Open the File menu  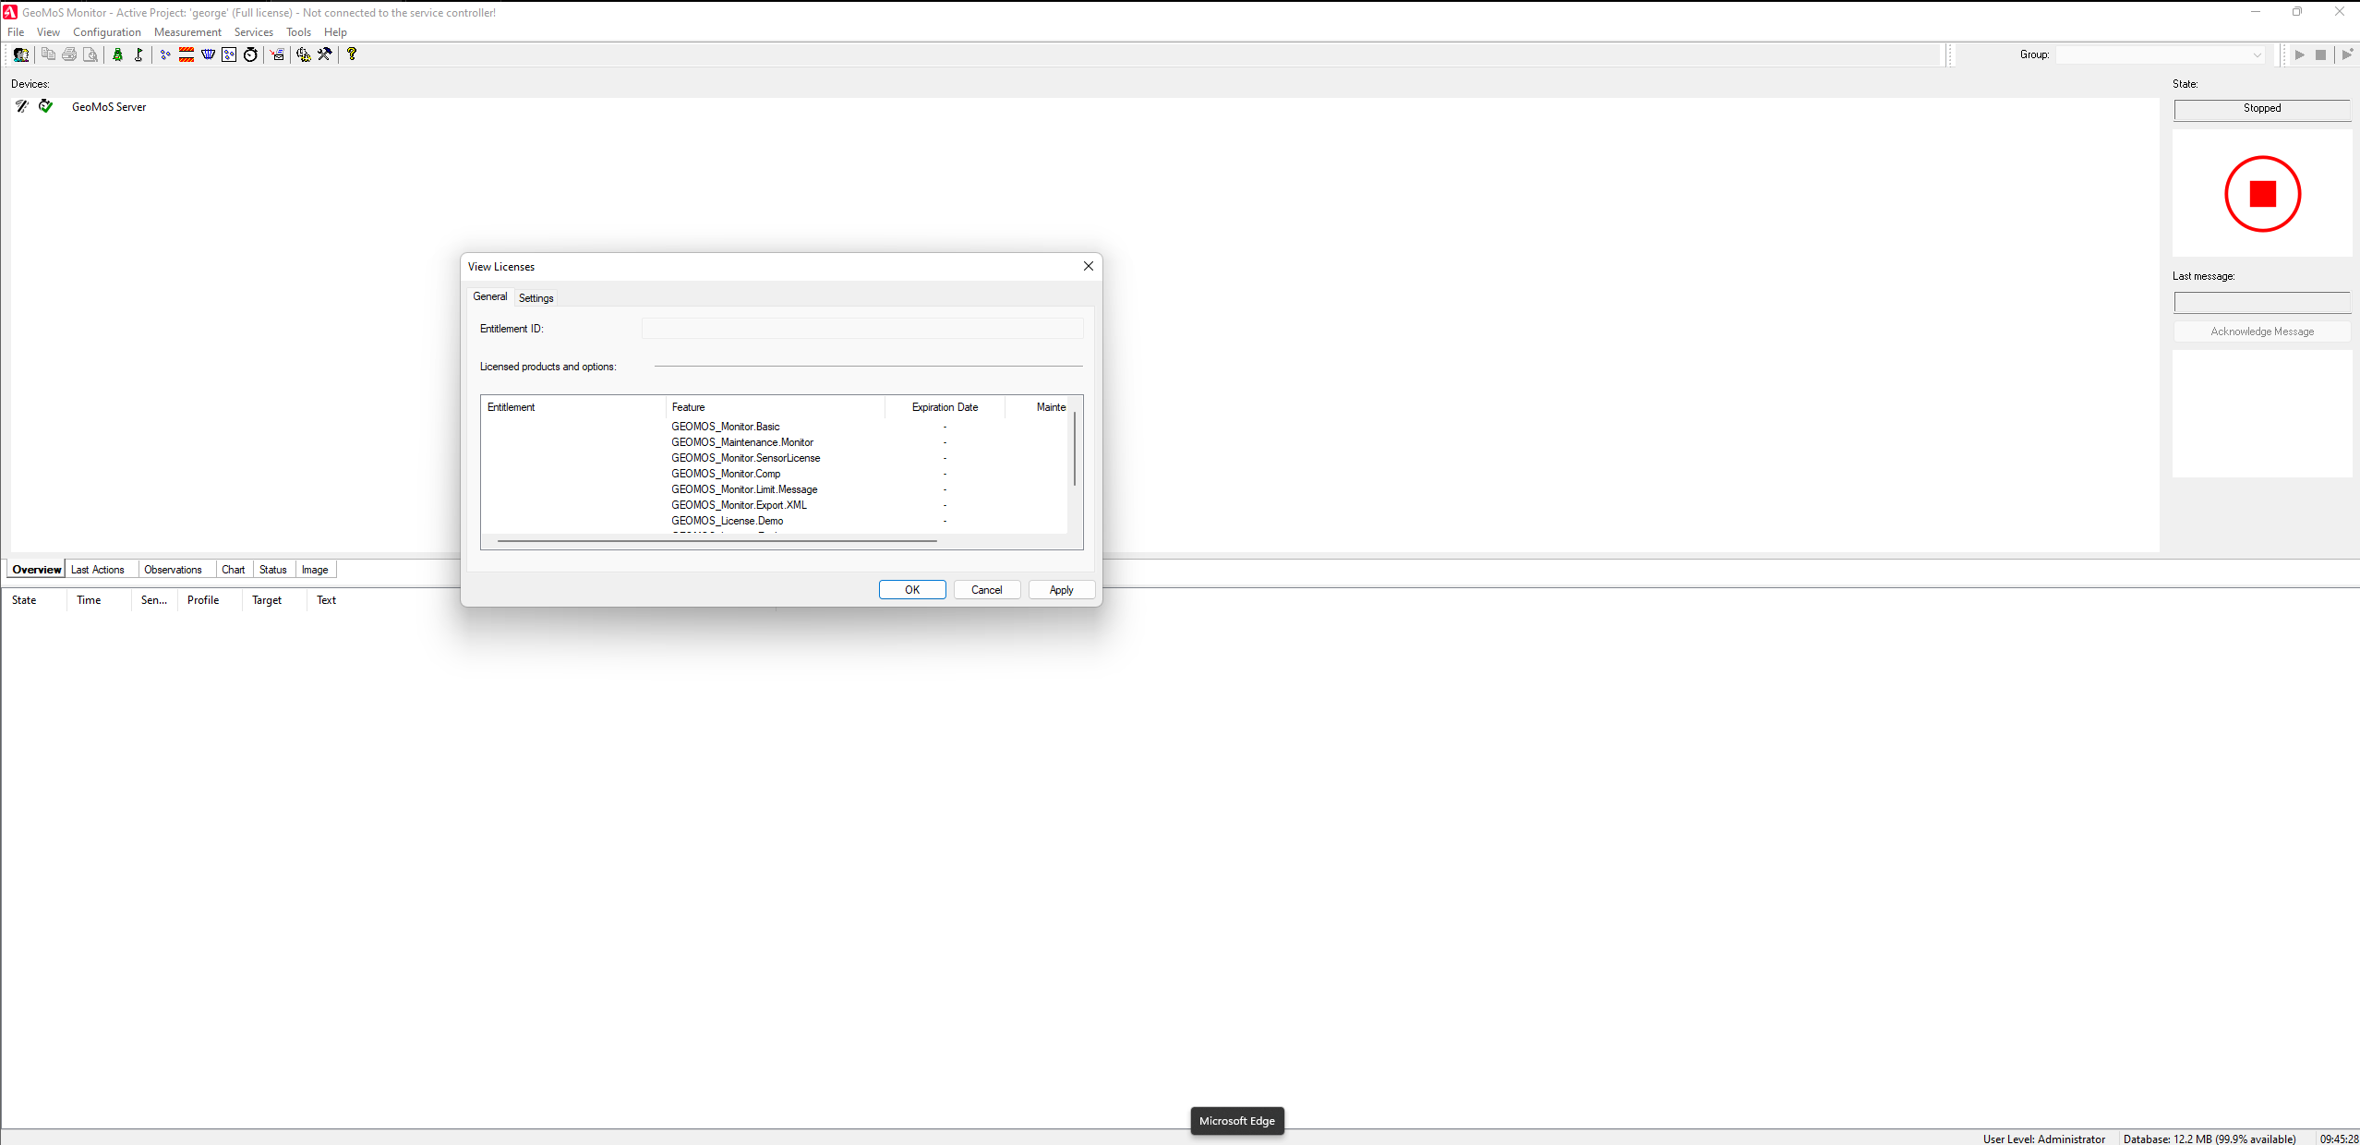coord(16,31)
